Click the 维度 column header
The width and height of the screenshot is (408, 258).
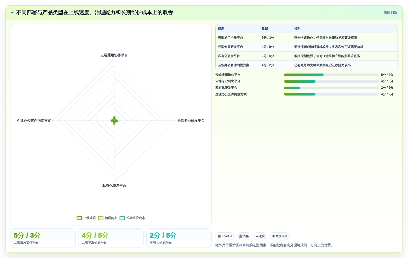tap(221, 29)
